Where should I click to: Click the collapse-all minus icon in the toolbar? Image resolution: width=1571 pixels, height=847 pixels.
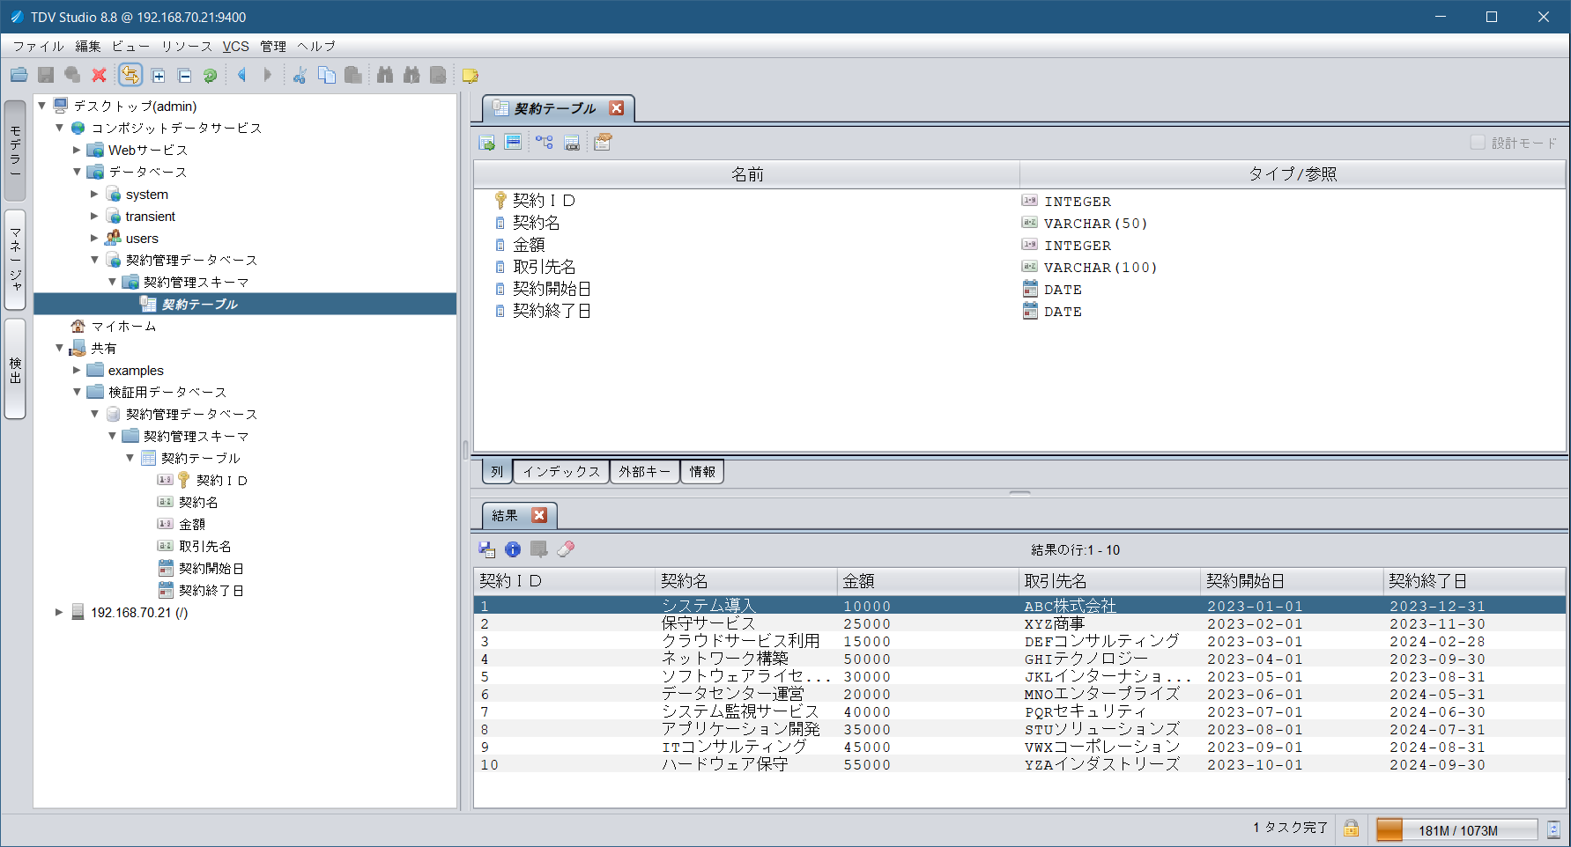184,76
